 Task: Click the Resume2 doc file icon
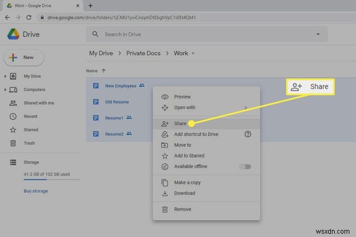(x=96, y=134)
